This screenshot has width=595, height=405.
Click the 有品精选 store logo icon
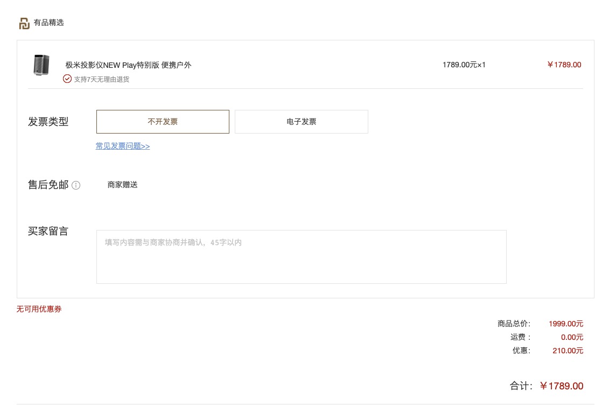[x=24, y=23]
